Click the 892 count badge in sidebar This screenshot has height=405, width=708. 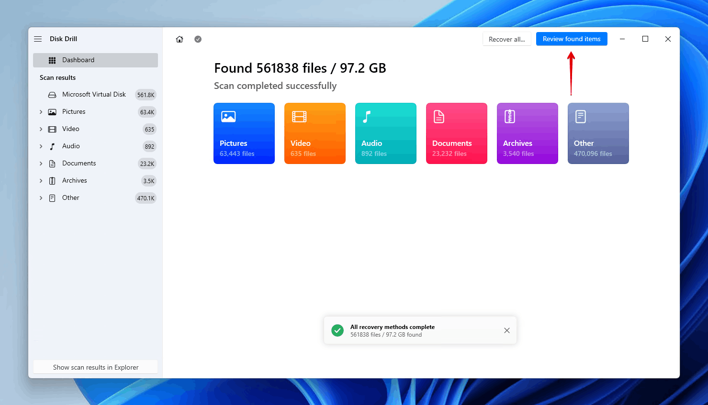pos(149,146)
